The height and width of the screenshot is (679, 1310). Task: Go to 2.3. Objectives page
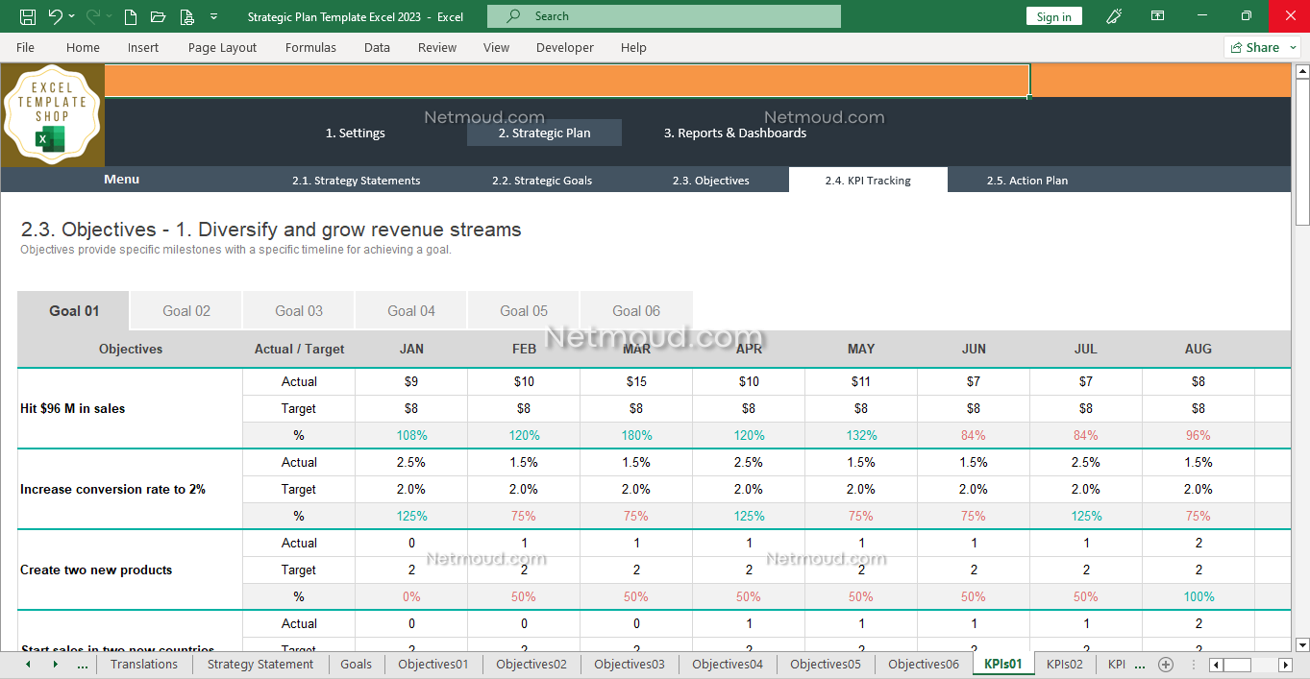[x=711, y=181]
